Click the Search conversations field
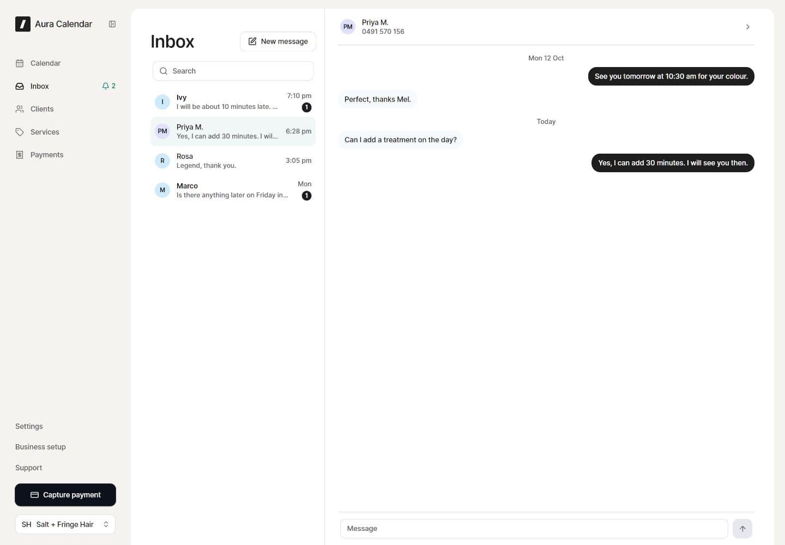 [x=233, y=71]
